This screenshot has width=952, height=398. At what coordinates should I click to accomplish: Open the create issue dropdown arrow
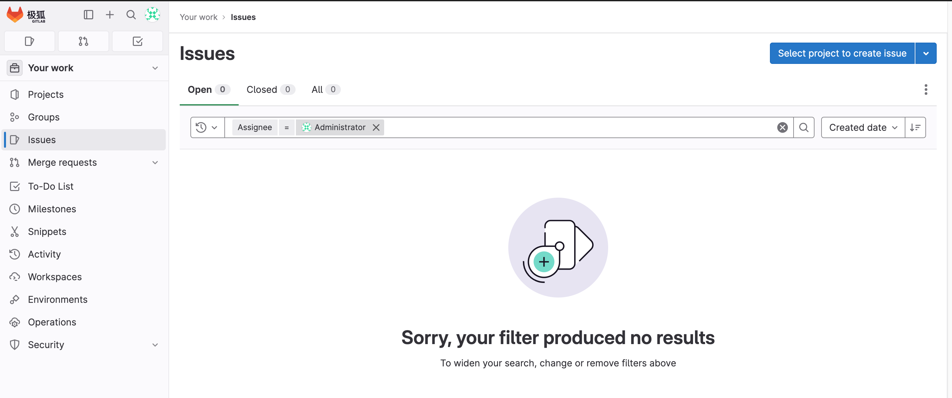926,53
